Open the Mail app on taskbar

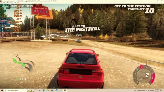[x=56, y=90]
